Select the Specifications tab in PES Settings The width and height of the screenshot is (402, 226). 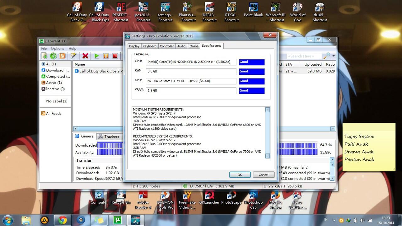pos(211,46)
